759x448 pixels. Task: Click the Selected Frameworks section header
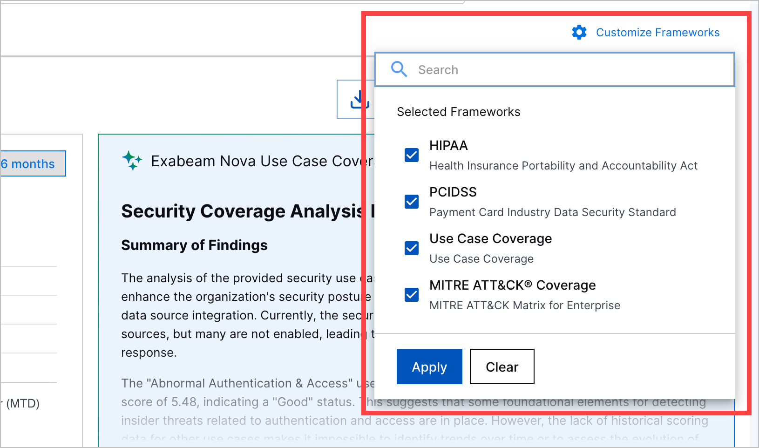click(x=458, y=112)
